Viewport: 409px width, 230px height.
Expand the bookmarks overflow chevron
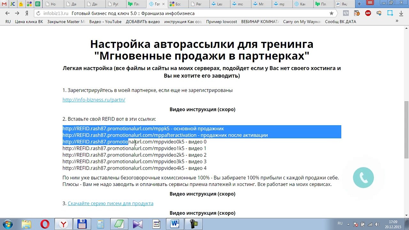click(x=397, y=21)
